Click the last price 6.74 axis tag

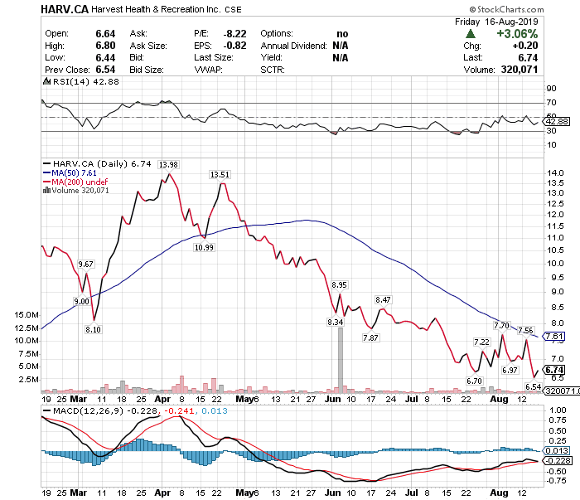point(554,370)
